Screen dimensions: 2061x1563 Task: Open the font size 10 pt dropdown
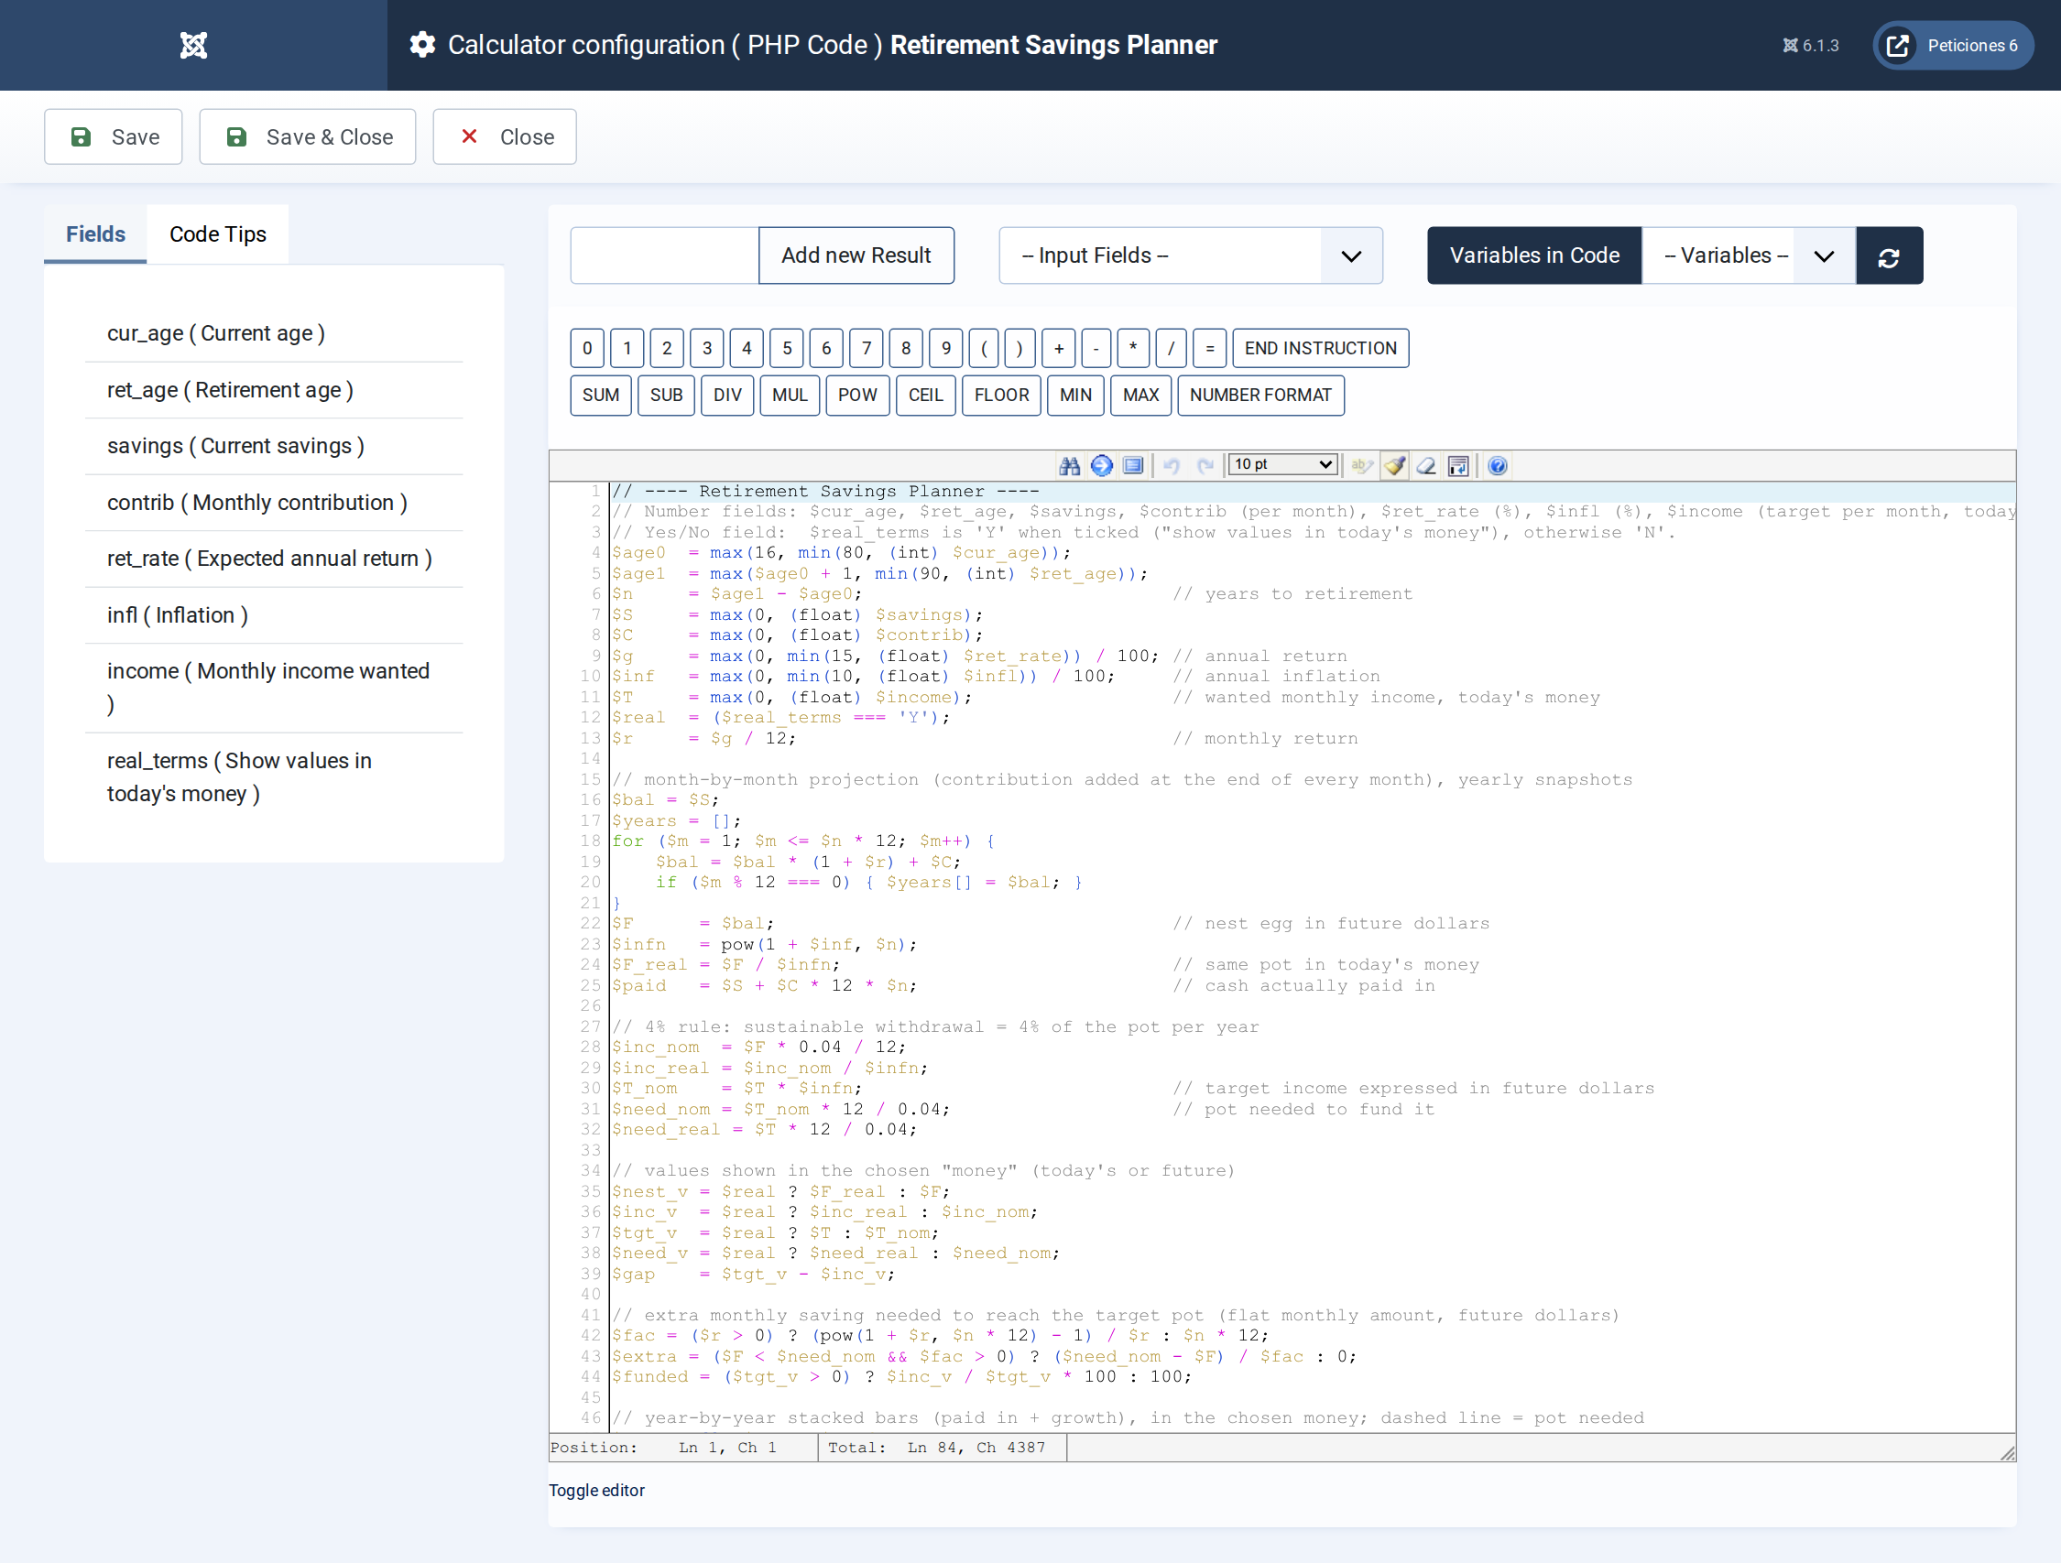coord(1283,464)
